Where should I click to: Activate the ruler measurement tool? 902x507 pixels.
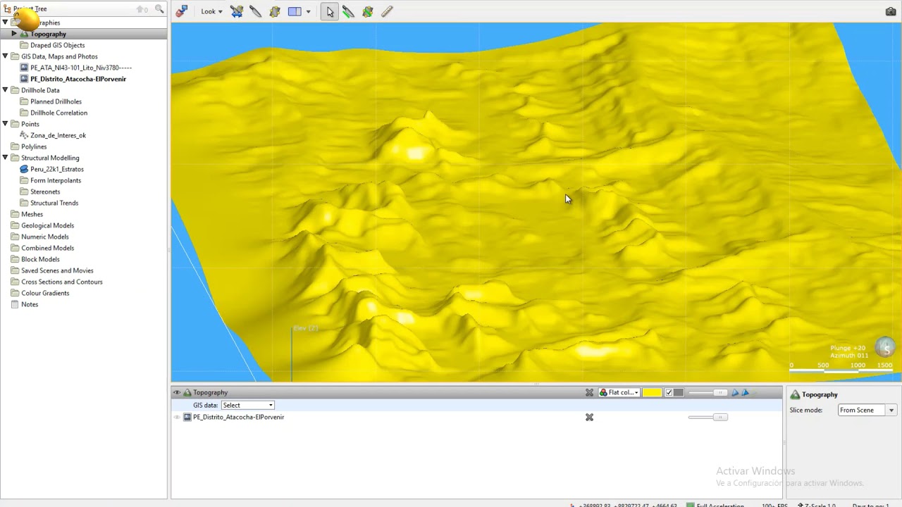(387, 11)
